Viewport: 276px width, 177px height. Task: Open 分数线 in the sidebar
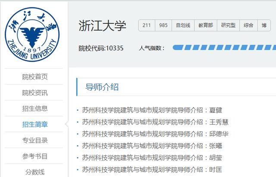coord(35,172)
